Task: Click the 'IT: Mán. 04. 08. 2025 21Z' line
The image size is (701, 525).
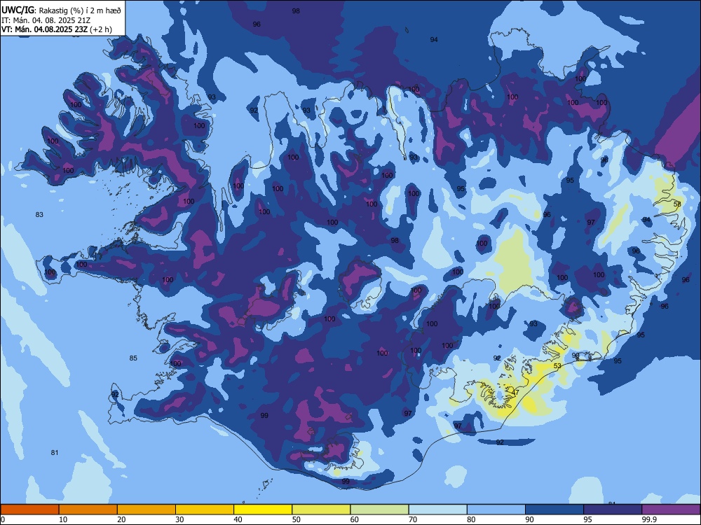Action: (x=46, y=20)
